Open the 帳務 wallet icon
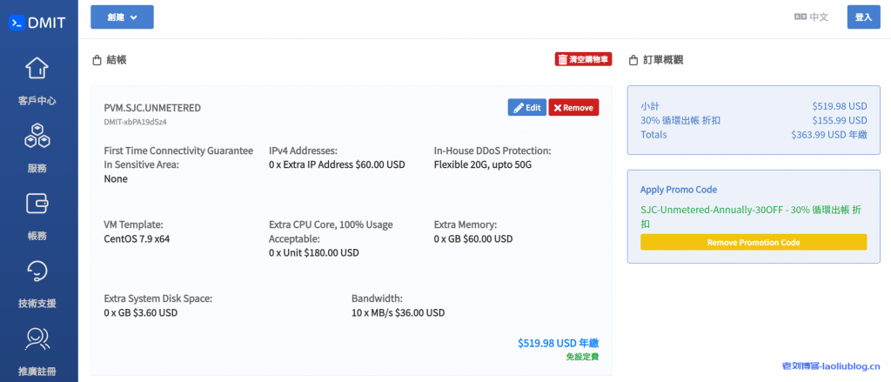Image resolution: width=891 pixels, height=382 pixels. click(x=37, y=204)
